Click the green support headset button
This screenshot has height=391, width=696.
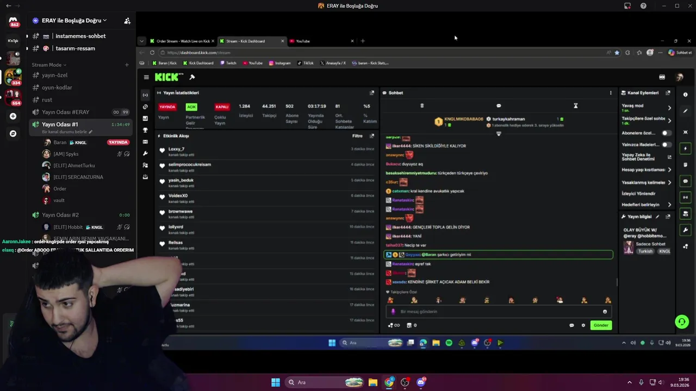coord(682,321)
